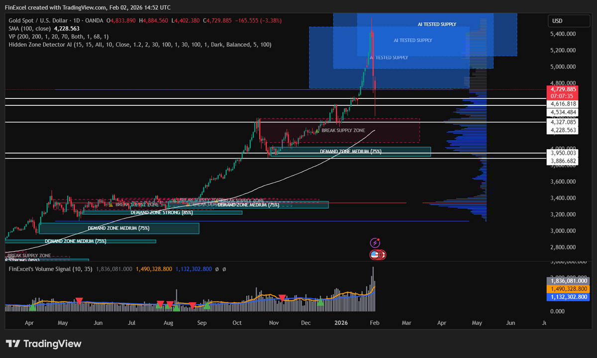597x358 pixels.
Task: Click the Dec label on the time axis
Action: pos(306,322)
